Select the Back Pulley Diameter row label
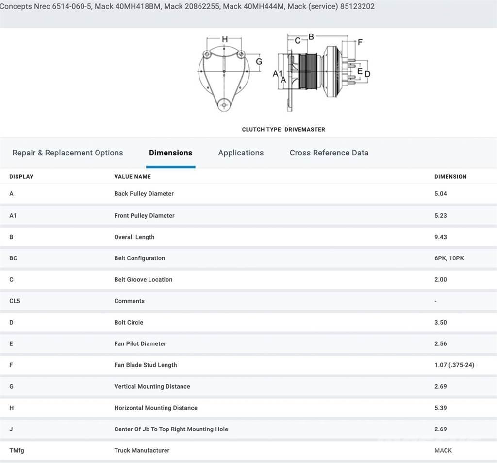The image size is (497, 463). pyautogui.click(x=144, y=194)
